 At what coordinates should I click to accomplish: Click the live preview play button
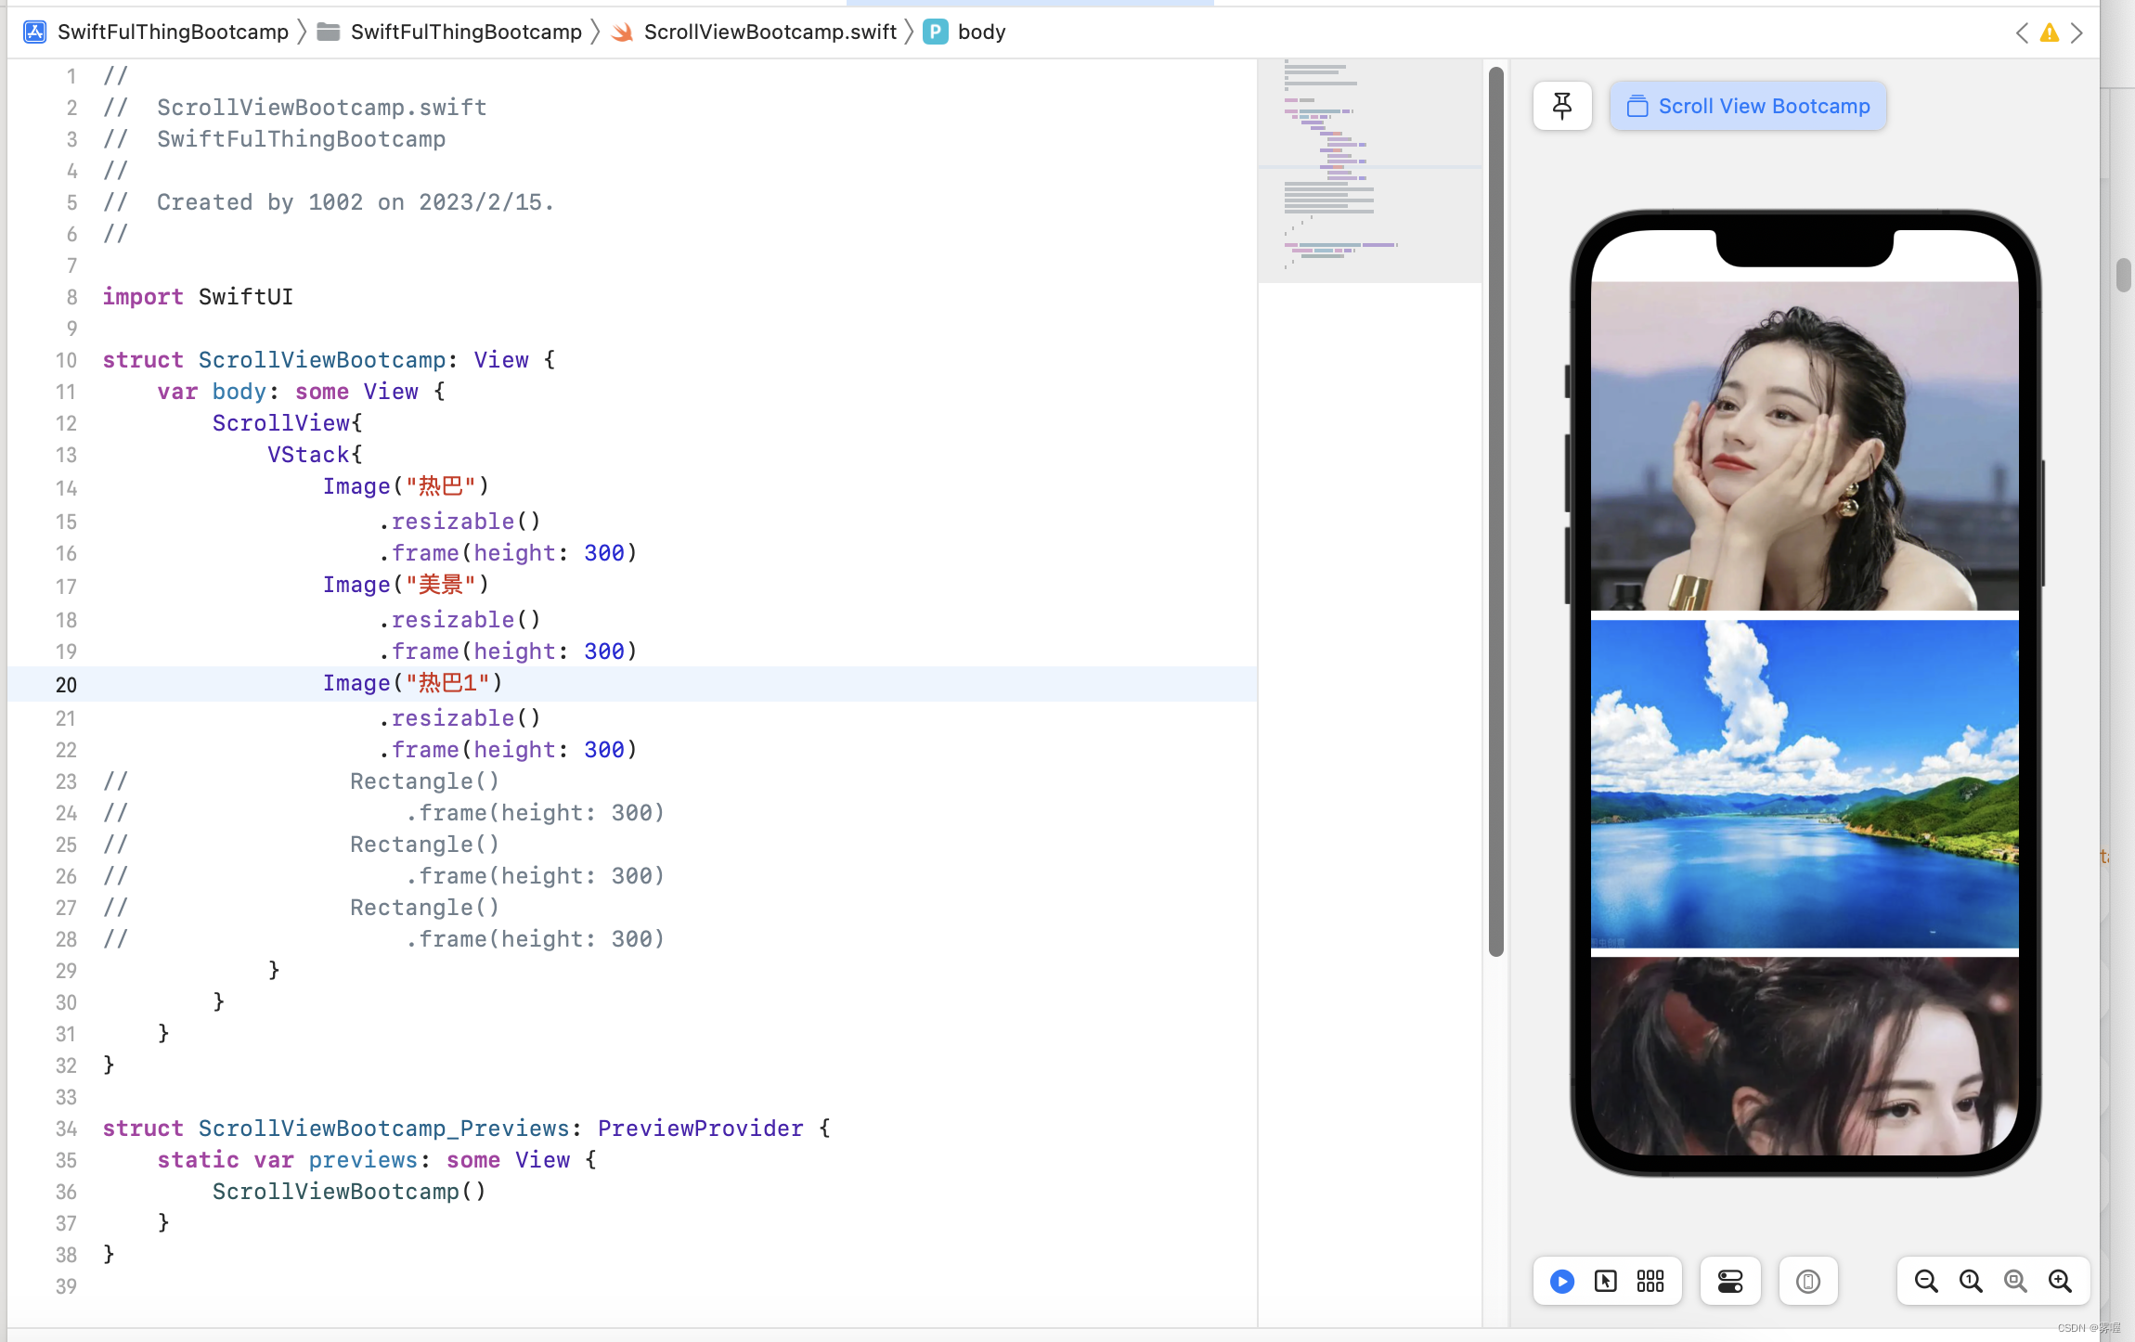click(x=1562, y=1282)
